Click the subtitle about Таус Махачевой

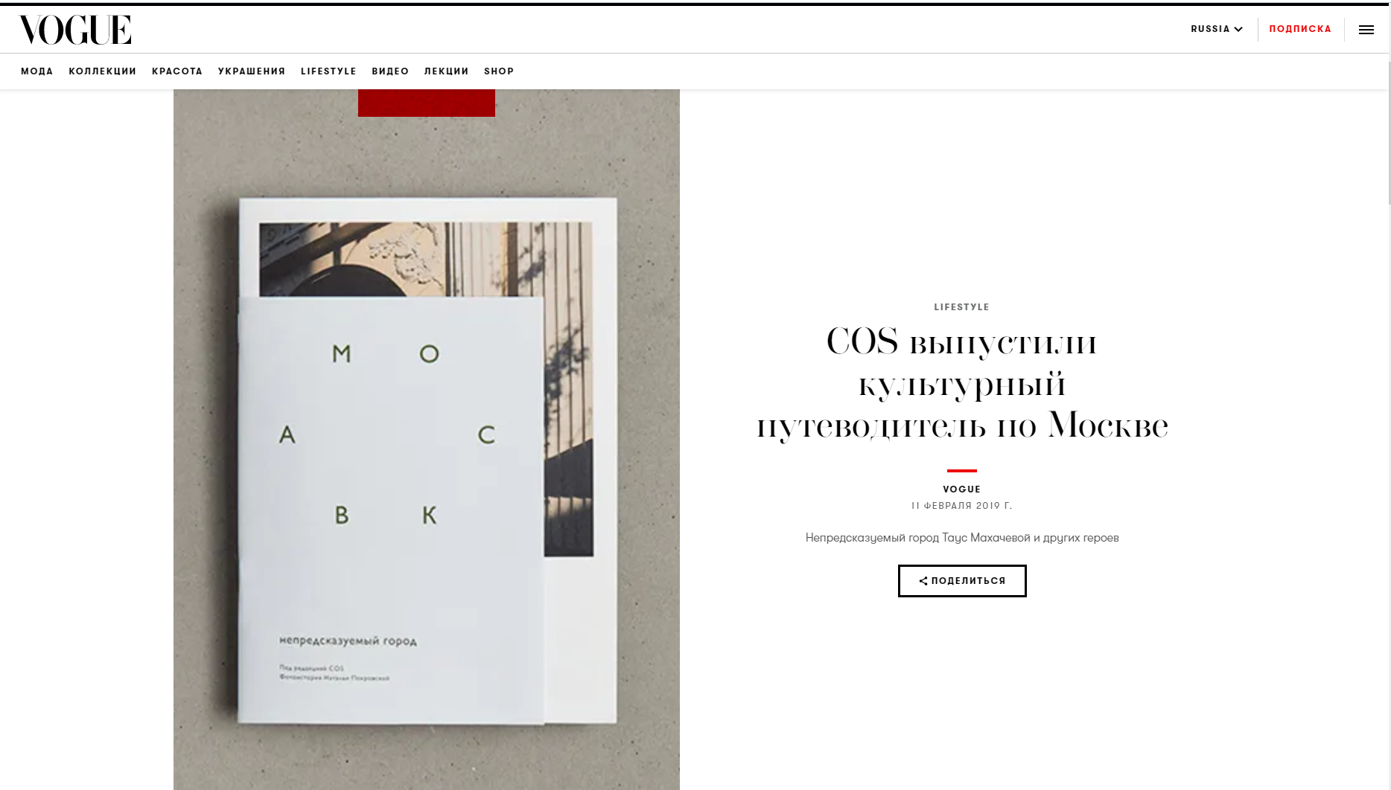(962, 538)
